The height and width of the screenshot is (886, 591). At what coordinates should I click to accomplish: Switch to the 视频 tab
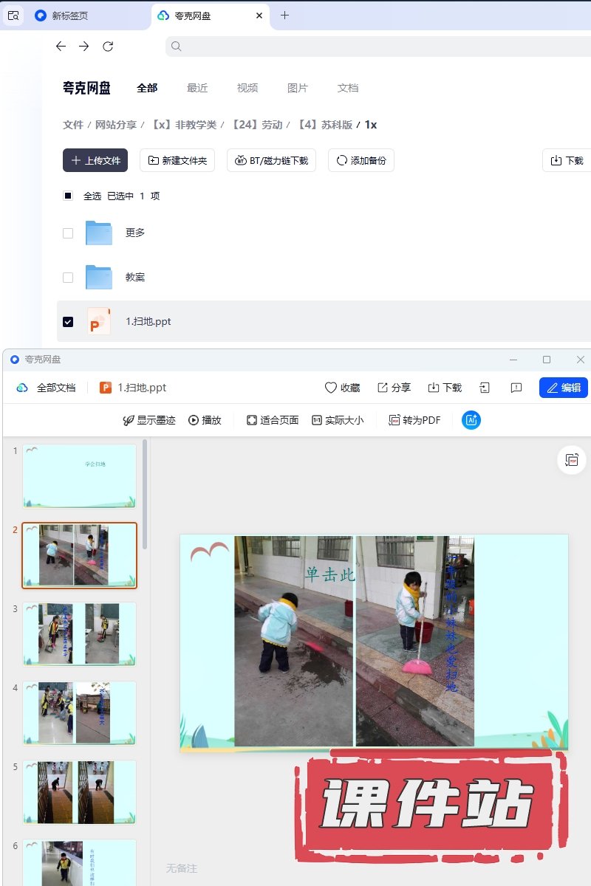247,88
